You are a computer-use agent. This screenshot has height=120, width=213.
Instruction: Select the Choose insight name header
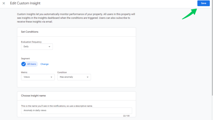click(x=33, y=96)
